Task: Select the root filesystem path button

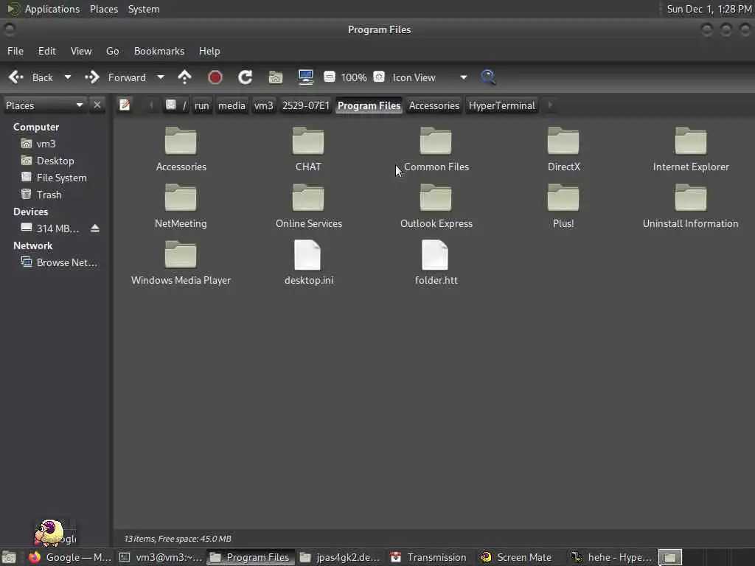Action: [176, 105]
